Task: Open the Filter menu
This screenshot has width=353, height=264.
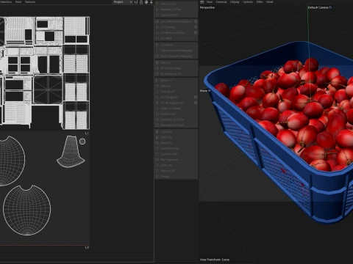Action: point(260,2)
